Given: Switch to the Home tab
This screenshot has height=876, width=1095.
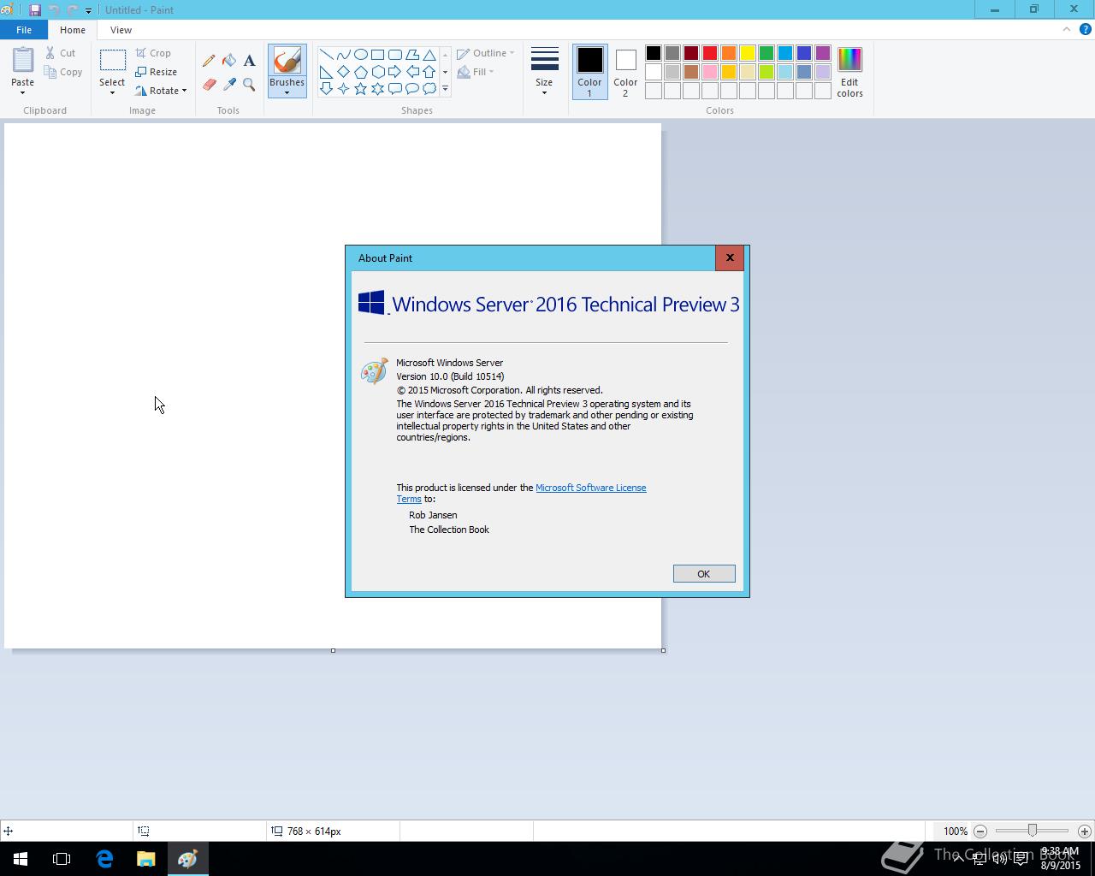Looking at the screenshot, I should click(x=73, y=30).
